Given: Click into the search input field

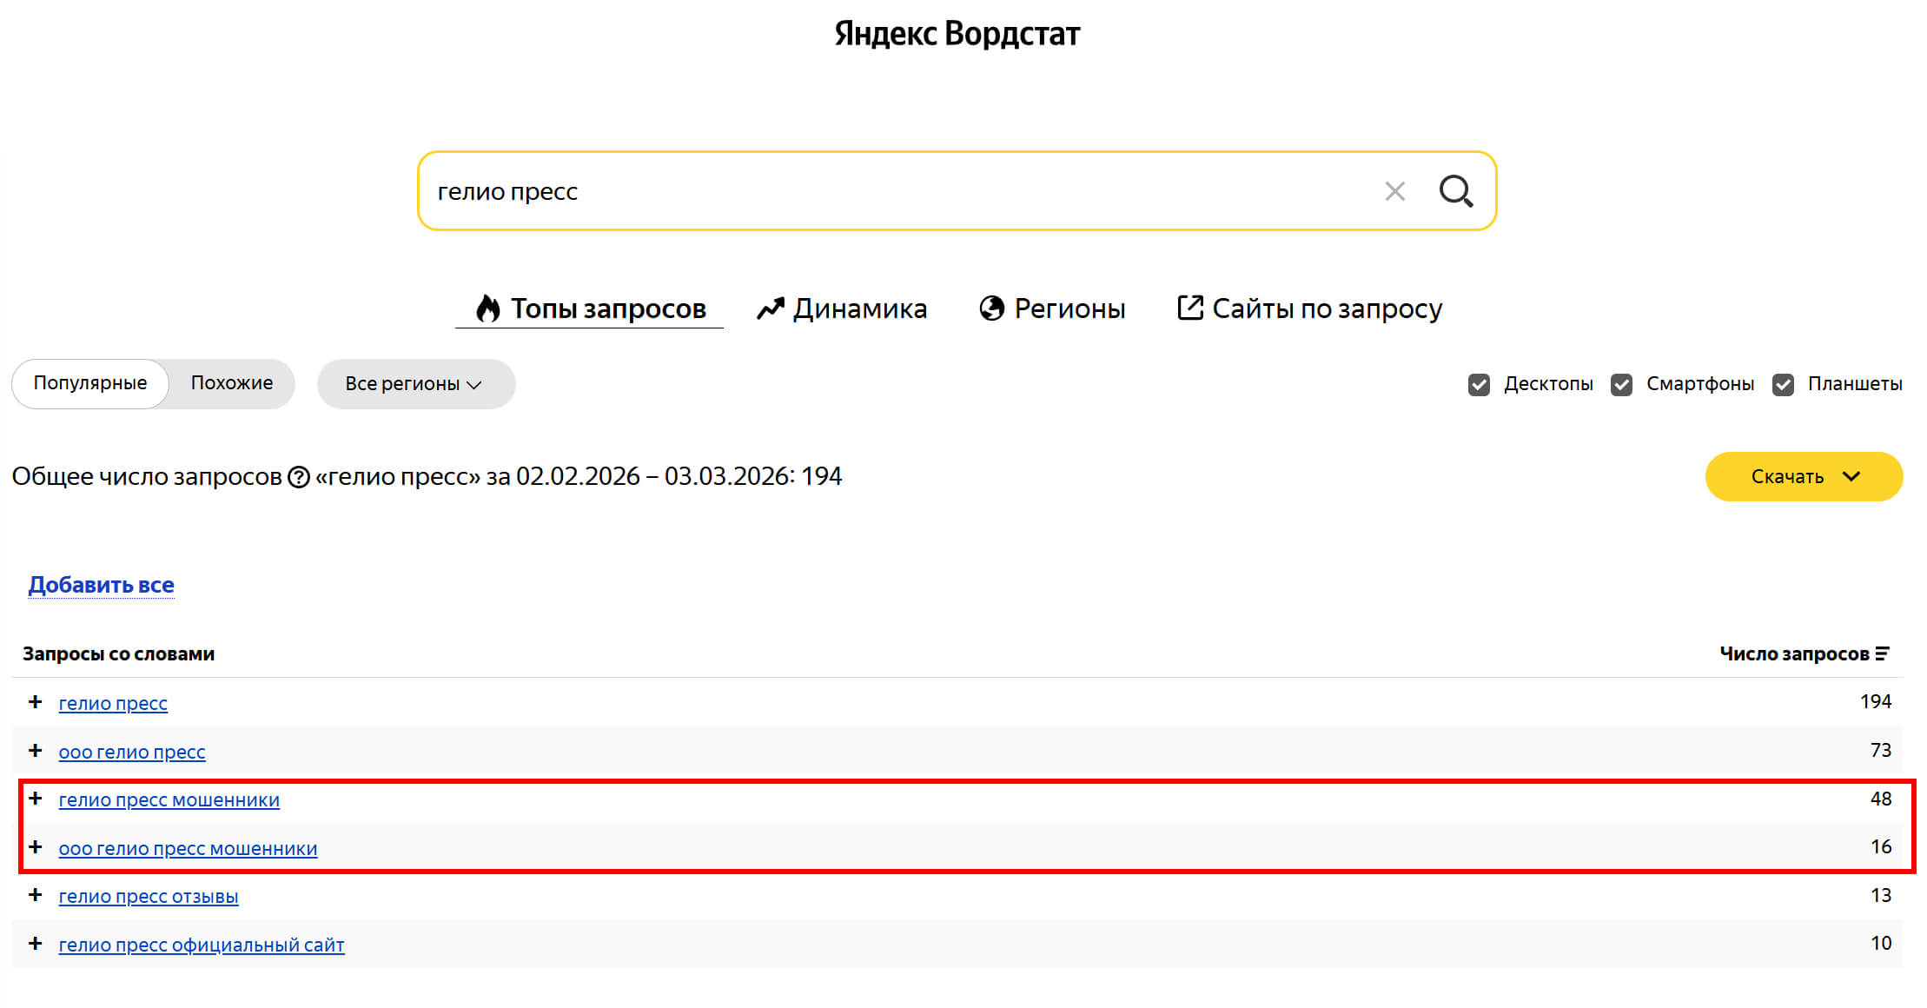Looking at the screenshot, I should 869,191.
